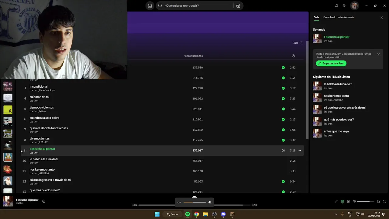Start a Jam session
Viewport: 389px width, 219px height.
331,63
